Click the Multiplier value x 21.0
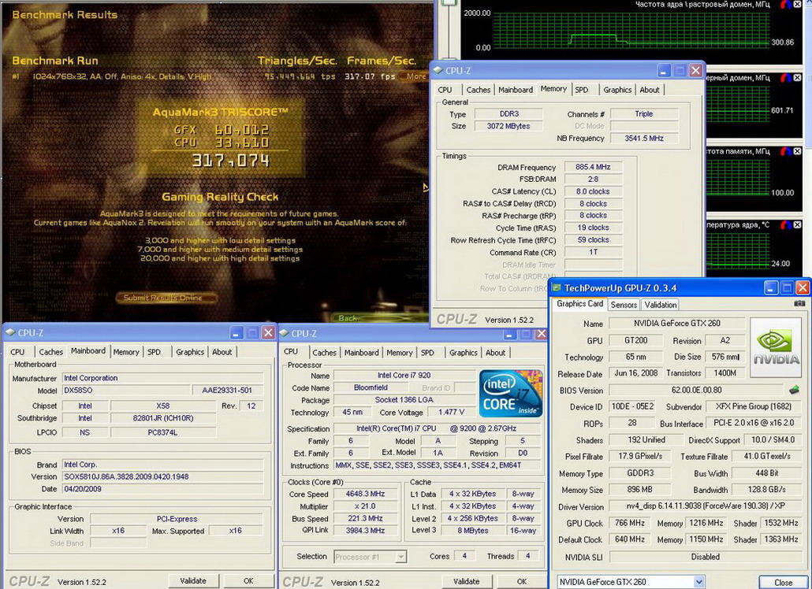This screenshot has height=589, width=812. [x=365, y=506]
